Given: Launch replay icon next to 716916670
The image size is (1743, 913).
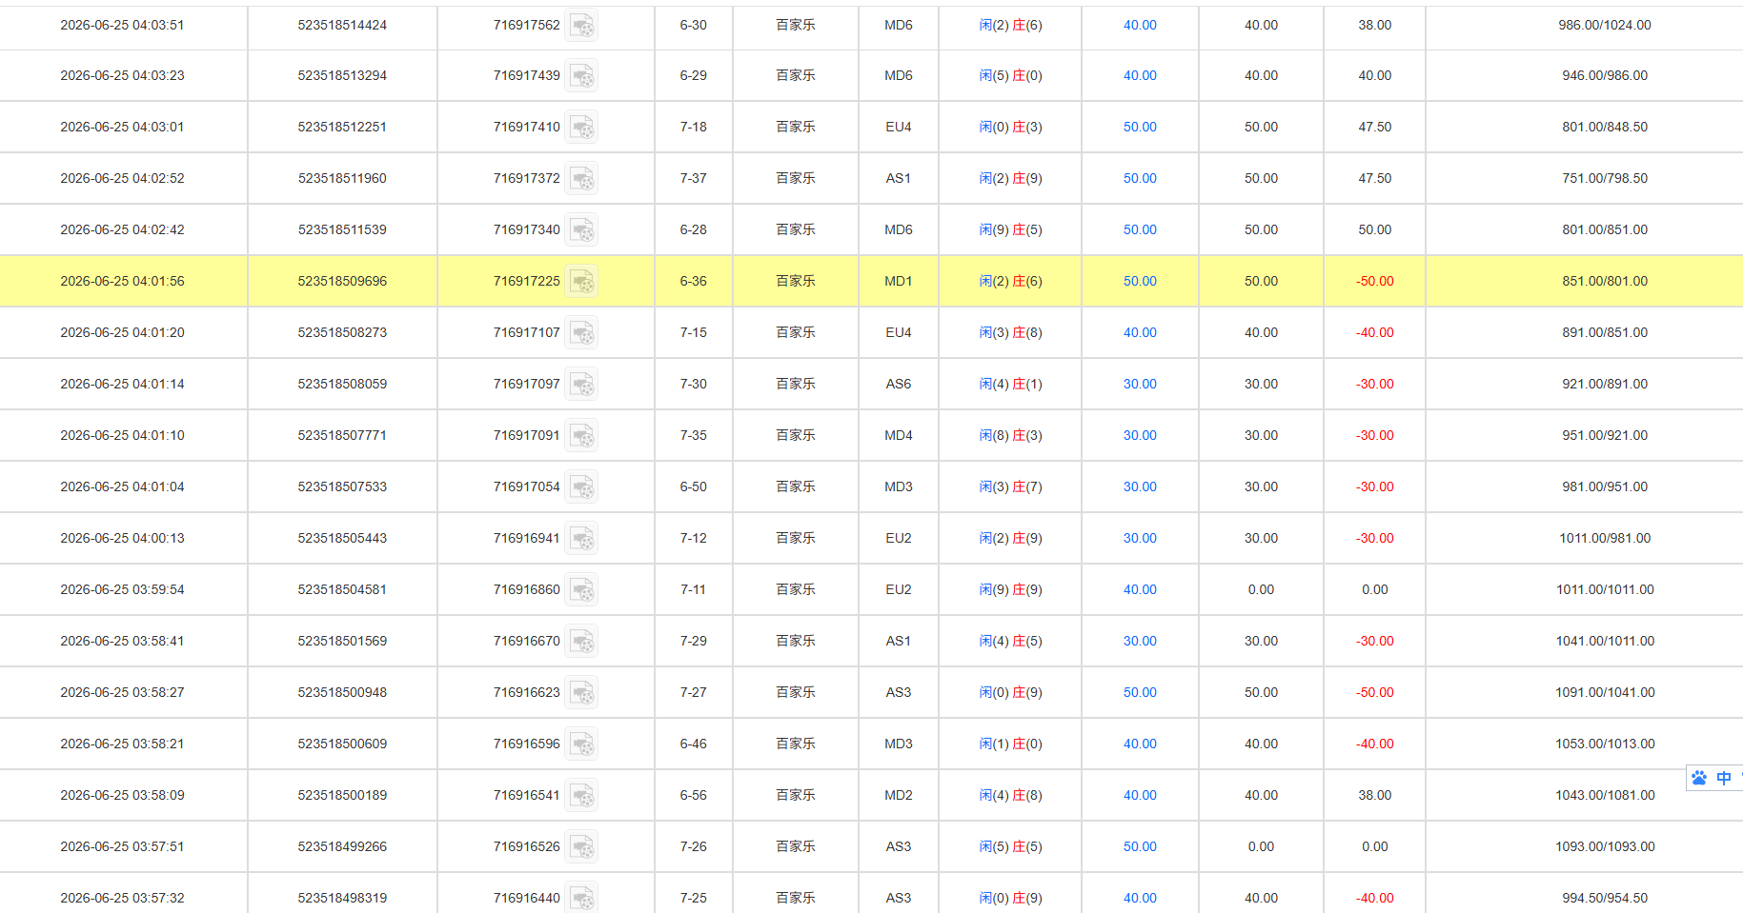Looking at the screenshot, I should pos(581,642).
